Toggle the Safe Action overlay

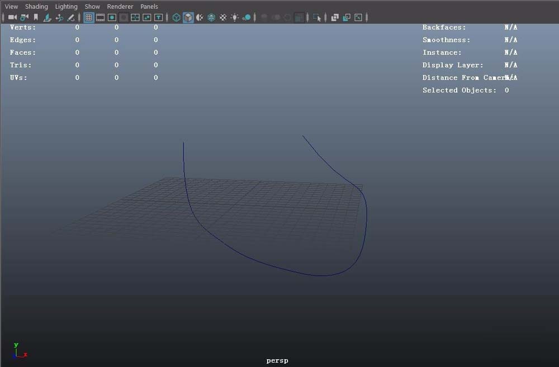click(x=147, y=17)
